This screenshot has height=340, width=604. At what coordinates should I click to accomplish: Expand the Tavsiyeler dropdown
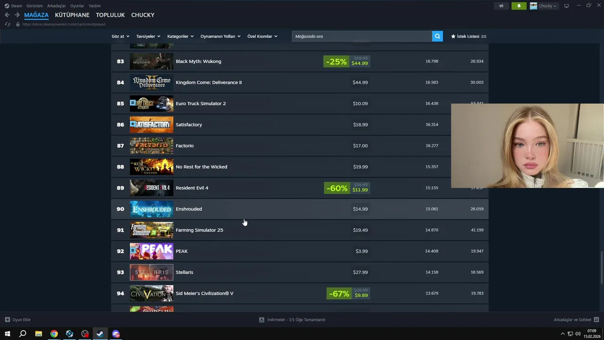point(148,36)
